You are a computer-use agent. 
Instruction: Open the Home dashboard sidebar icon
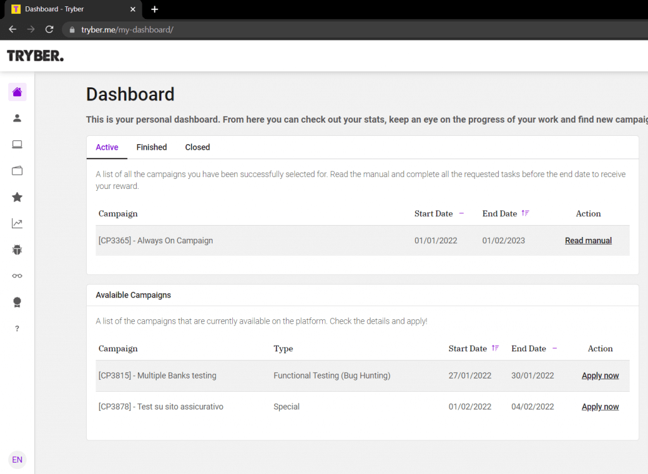(17, 92)
